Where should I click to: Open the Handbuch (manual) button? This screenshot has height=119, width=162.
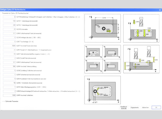click(x=123, y=107)
